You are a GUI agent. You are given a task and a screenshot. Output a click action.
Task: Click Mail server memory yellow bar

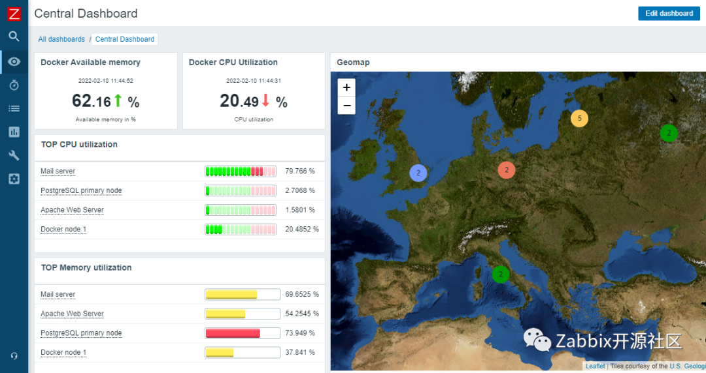click(243, 294)
